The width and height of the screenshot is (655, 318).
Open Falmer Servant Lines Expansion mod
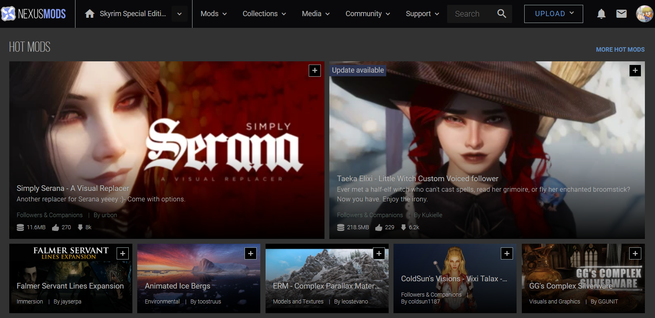click(x=70, y=286)
